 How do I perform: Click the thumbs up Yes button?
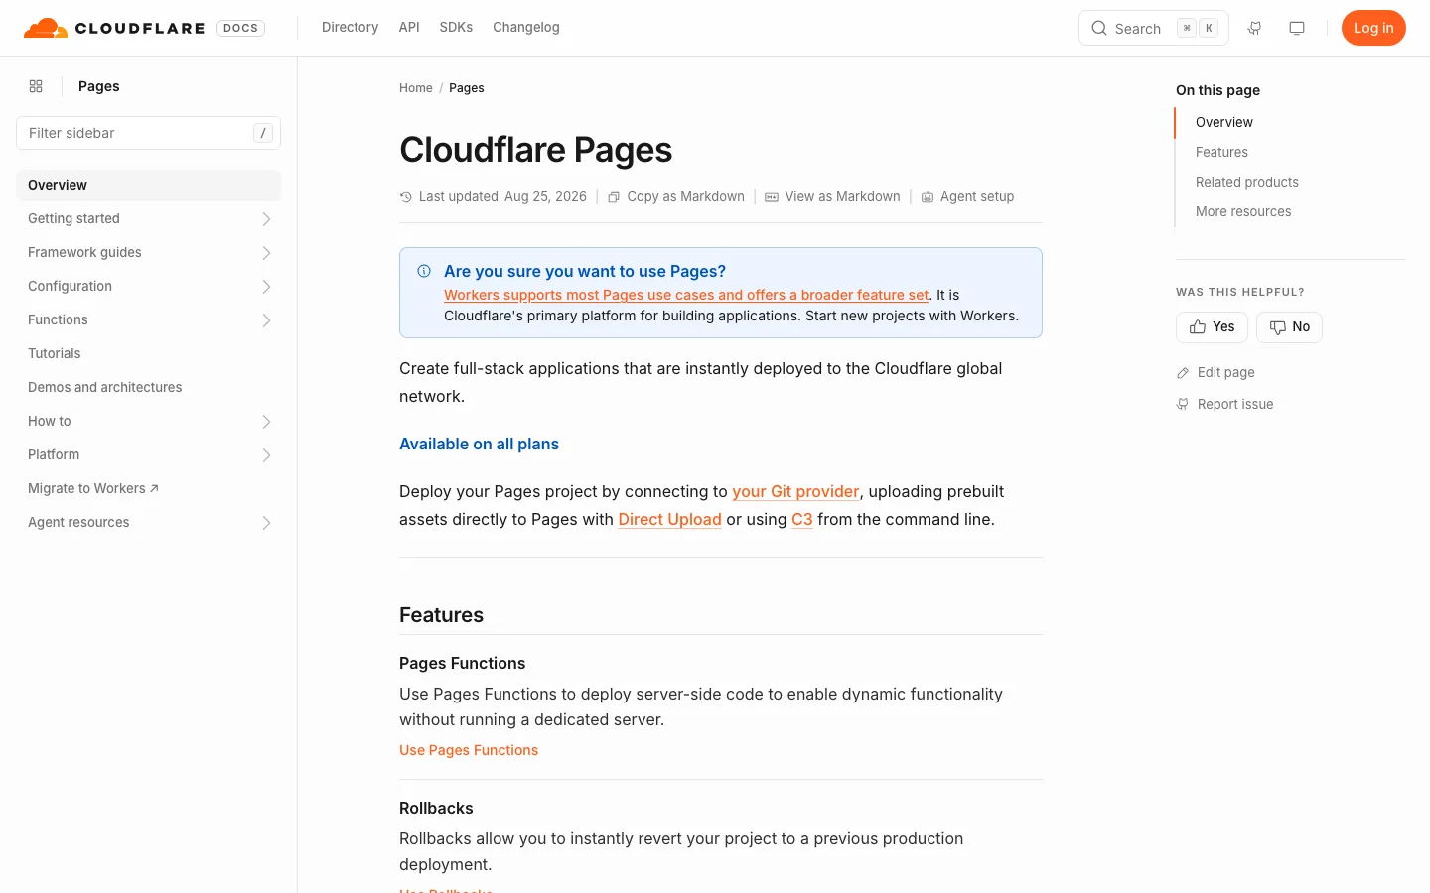click(x=1212, y=327)
